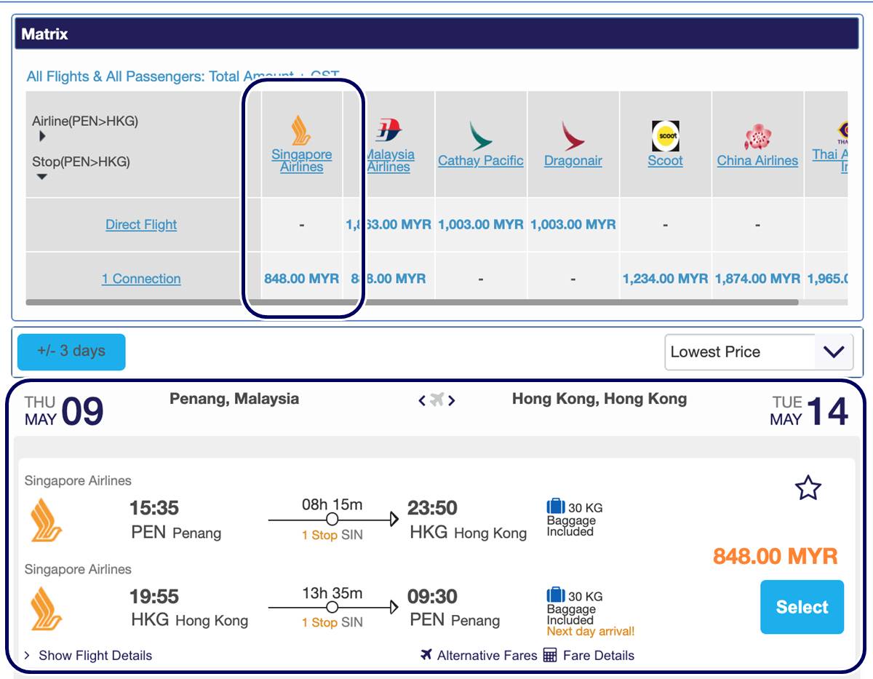Open the Scoot link

665,161
